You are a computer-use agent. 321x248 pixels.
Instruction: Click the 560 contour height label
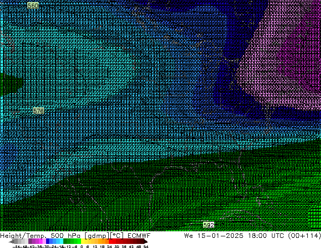pyautogui.click(x=33, y=6)
